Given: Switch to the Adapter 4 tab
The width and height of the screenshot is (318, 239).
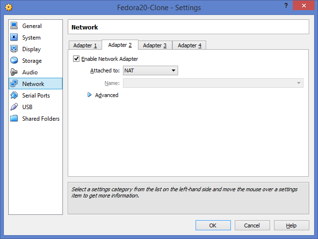Looking at the screenshot, I should click(189, 45).
